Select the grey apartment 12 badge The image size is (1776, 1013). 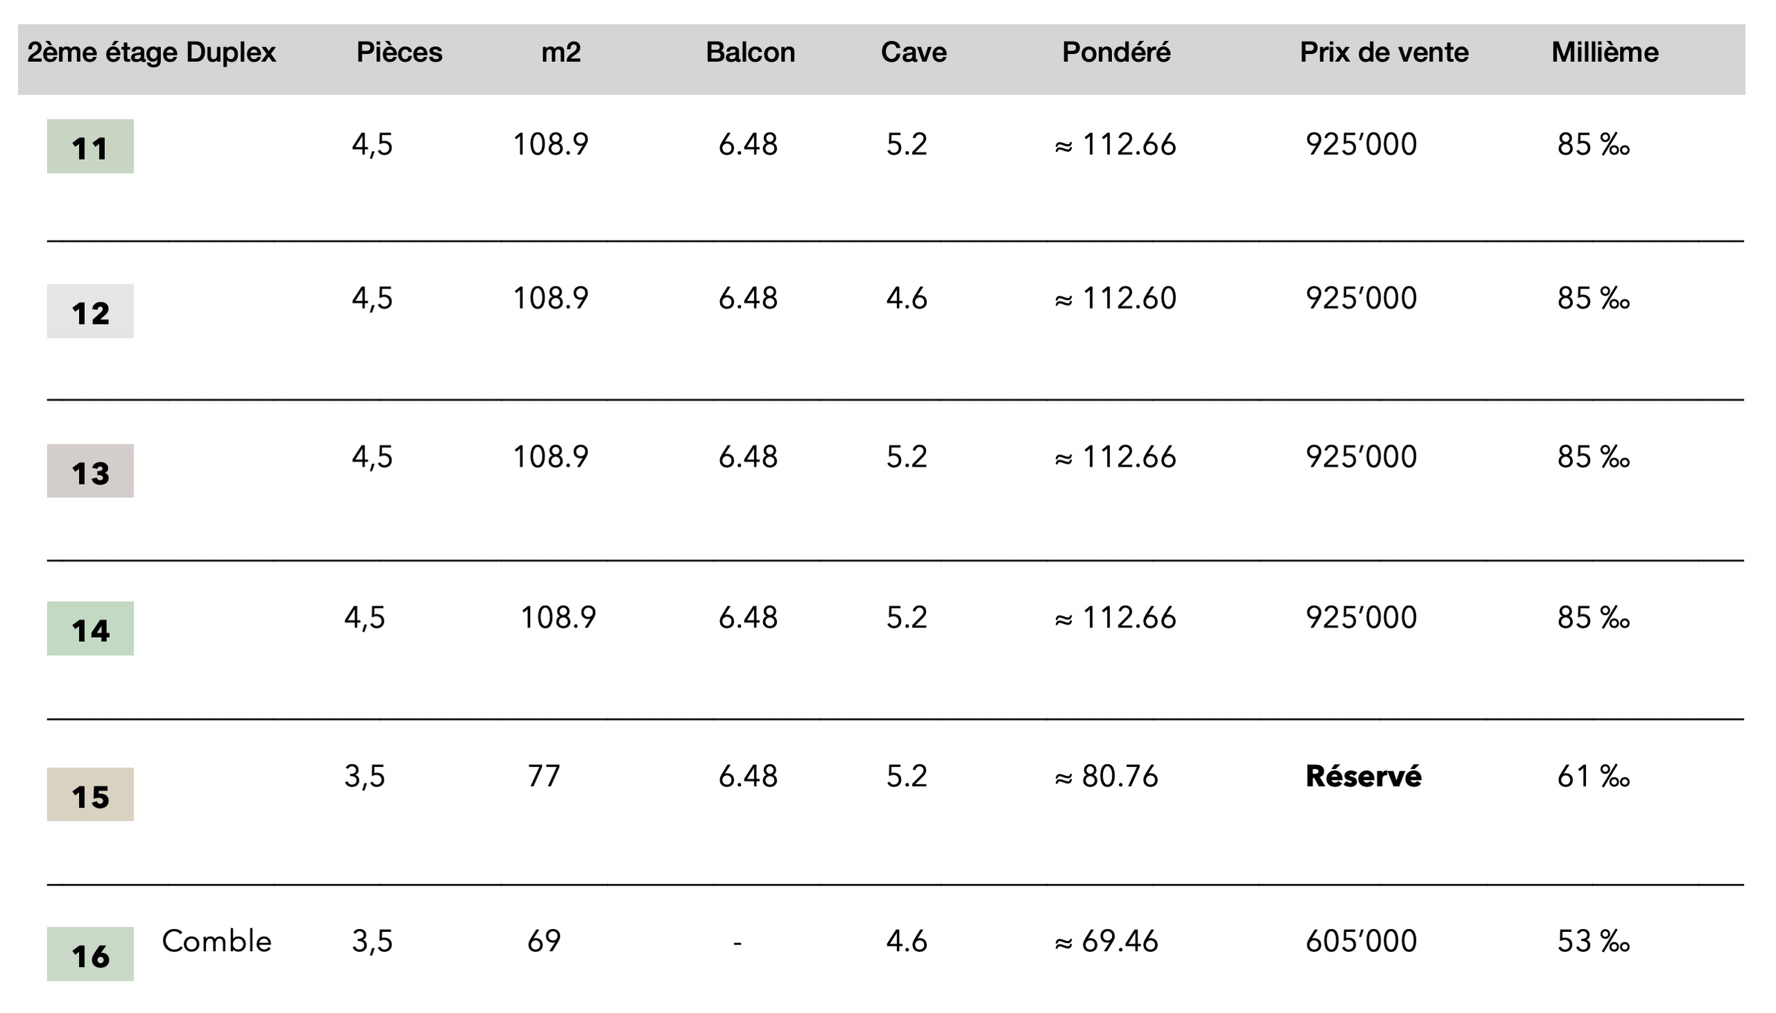point(90,311)
